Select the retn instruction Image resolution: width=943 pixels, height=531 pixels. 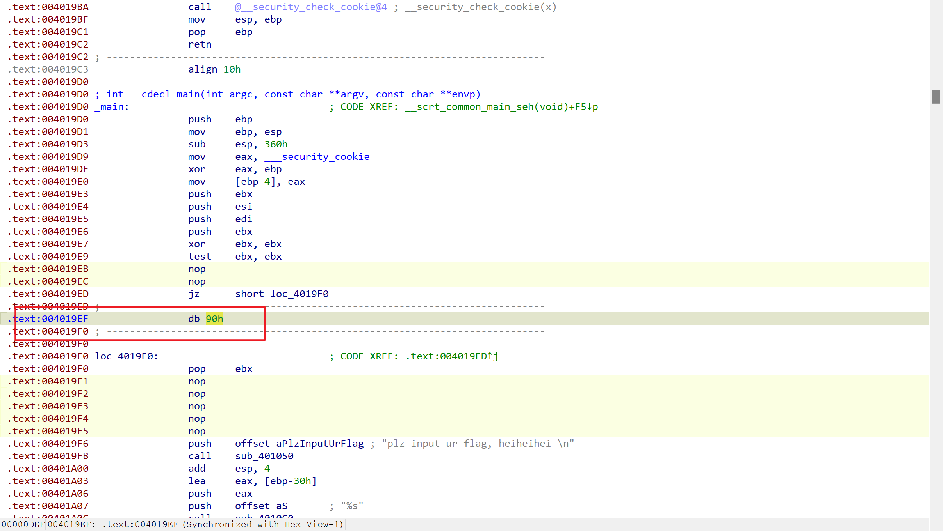200,44
